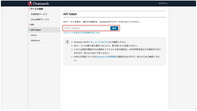Click the システム負荷が notice line
The image size is (197, 111).
(x=117, y=51)
